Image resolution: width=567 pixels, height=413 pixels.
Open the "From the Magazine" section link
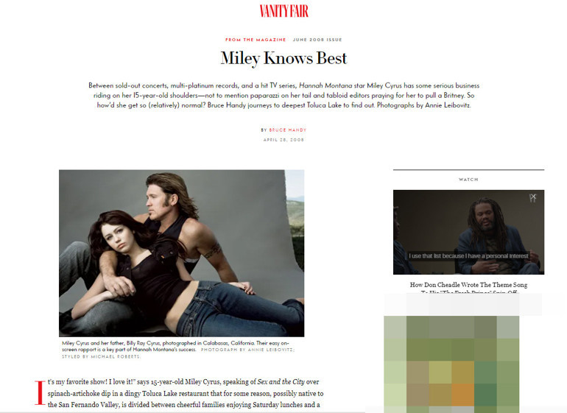[x=256, y=40]
